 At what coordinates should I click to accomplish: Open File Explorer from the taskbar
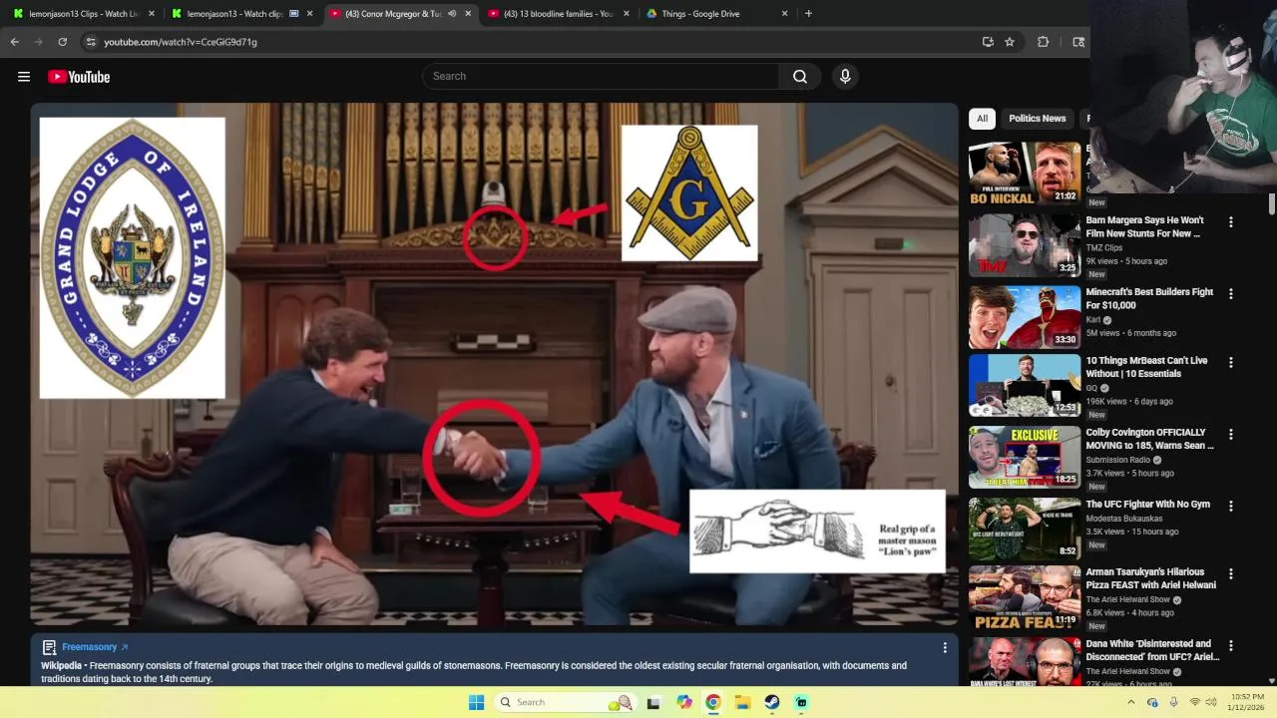[743, 702]
